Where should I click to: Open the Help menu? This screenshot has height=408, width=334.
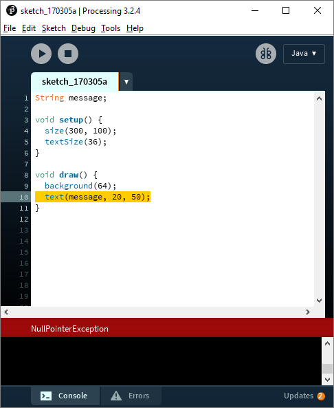point(135,28)
